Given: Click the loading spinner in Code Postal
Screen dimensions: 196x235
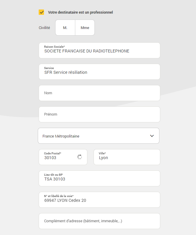Looking at the screenshot, I should [x=79, y=157].
